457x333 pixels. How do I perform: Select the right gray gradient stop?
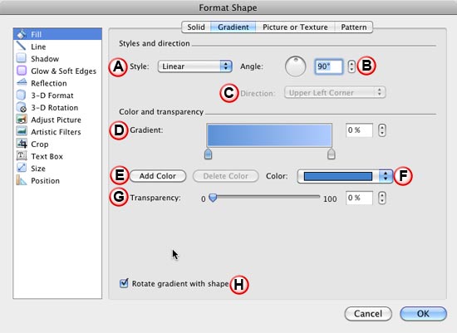(331, 154)
